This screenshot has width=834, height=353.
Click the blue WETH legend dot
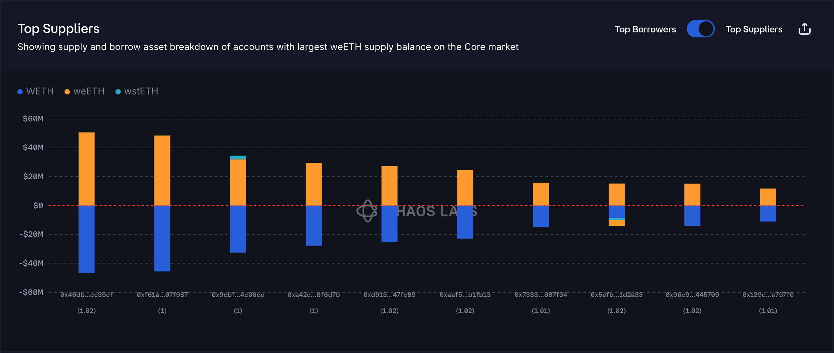pyautogui.click(x=20, y=92)
